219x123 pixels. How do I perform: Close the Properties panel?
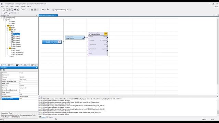coord(37,68)
